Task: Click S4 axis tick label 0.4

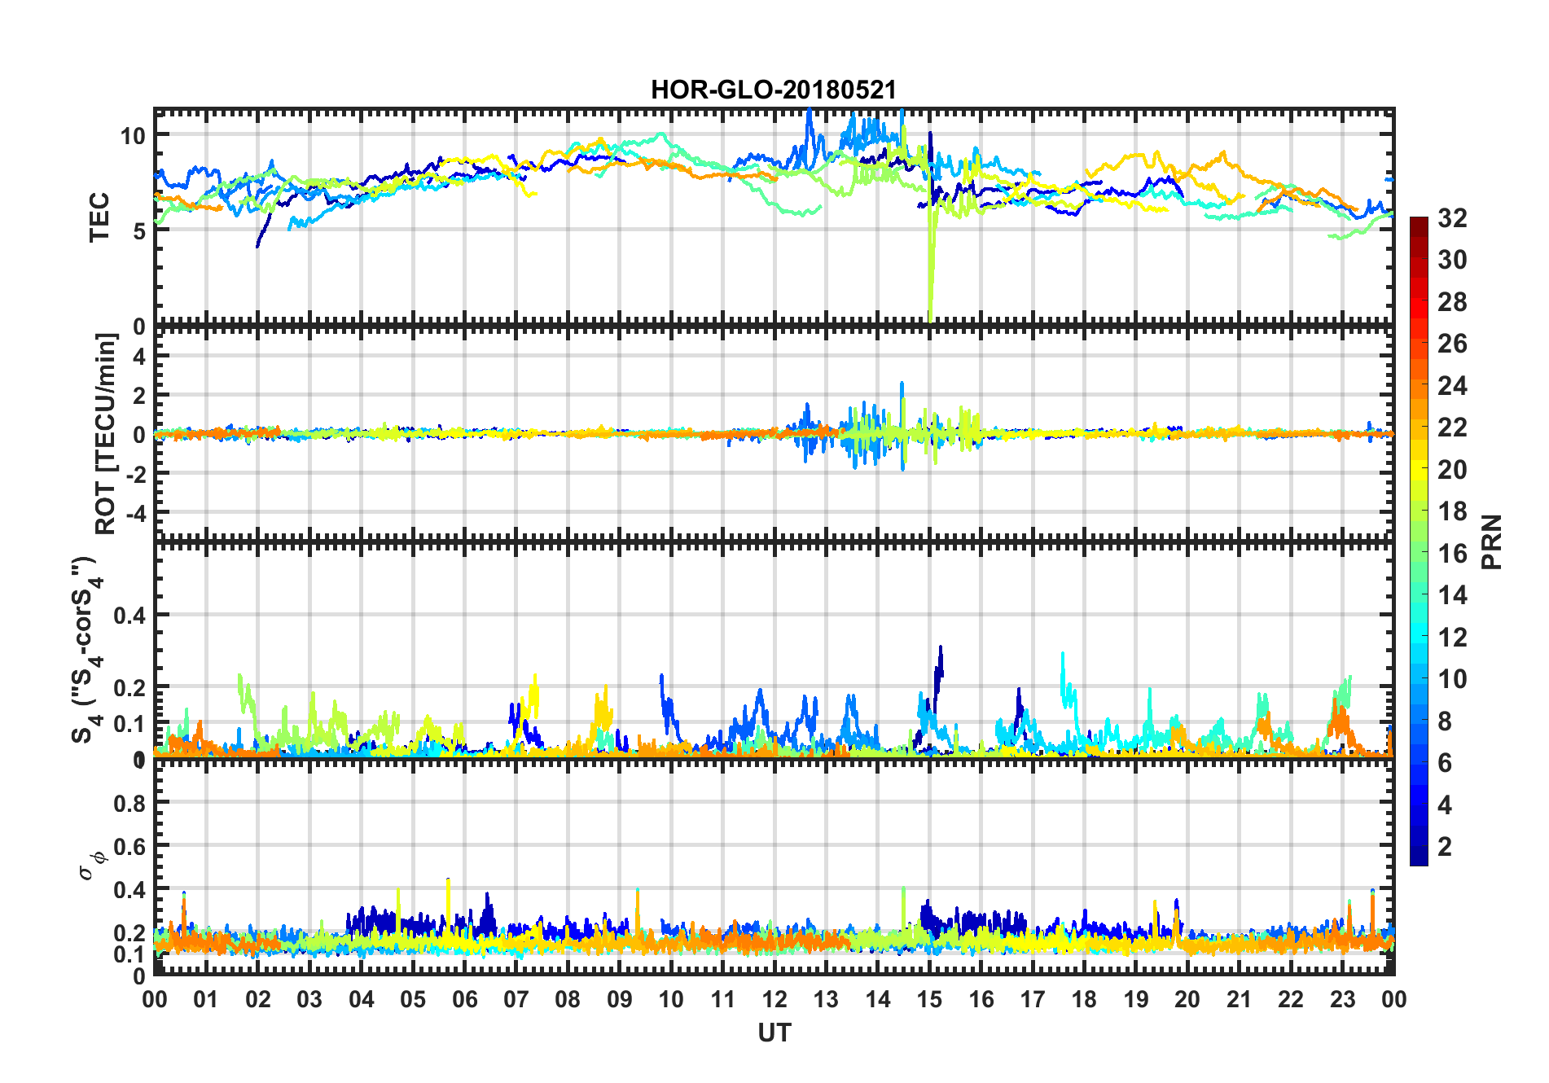Action: [x=129, y=616]
